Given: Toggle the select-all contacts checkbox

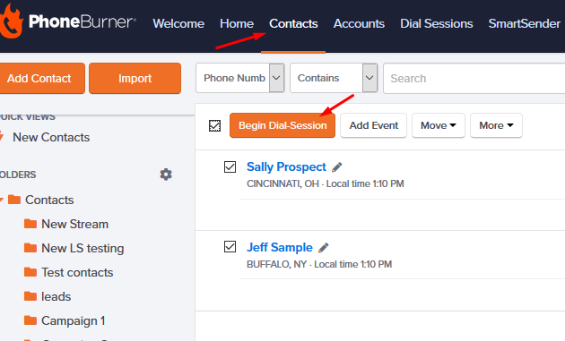Looking at the screenshot, I should click(214, 125).
